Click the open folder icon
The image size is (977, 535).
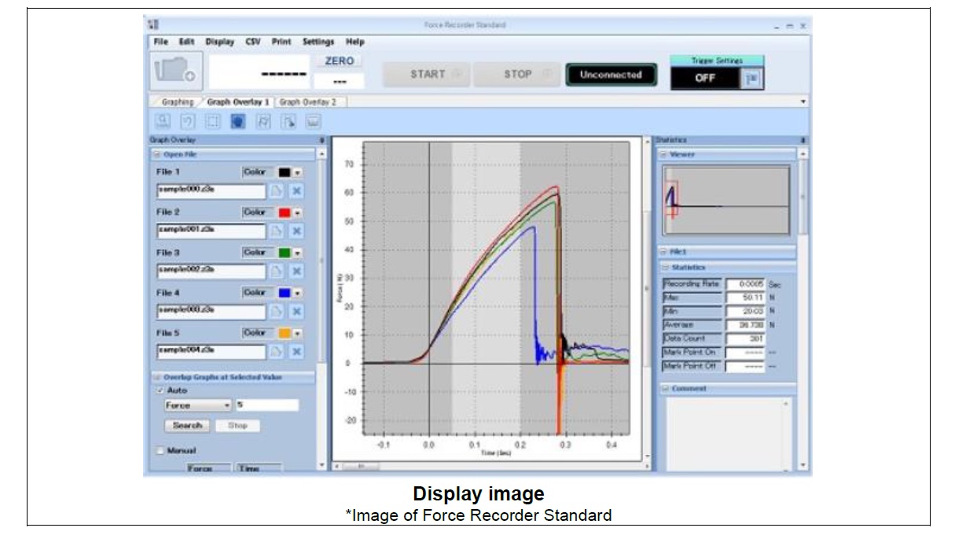click(x=176, y=71)
